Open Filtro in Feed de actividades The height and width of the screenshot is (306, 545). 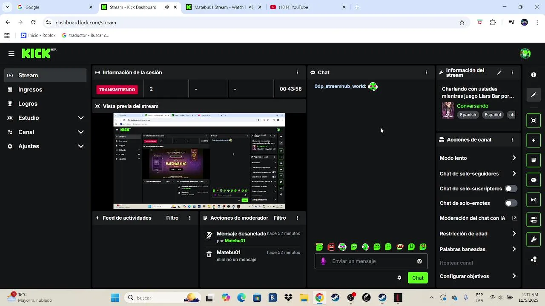pyautogui.click(x=172, y=218)
